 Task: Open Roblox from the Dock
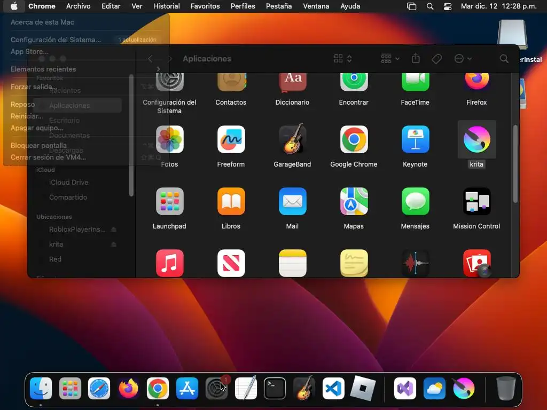click(363, 388)
